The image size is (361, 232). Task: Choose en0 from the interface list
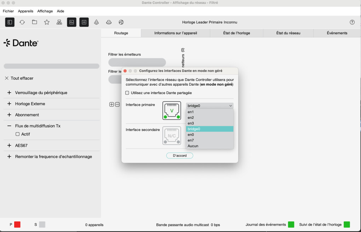coord(210,135)
